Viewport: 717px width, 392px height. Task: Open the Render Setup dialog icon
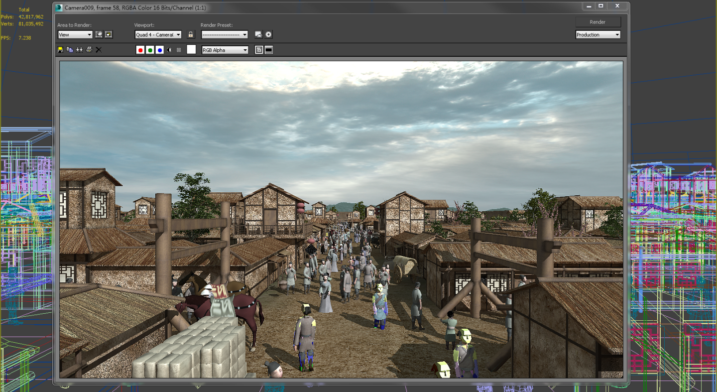(x=258, y=34)
